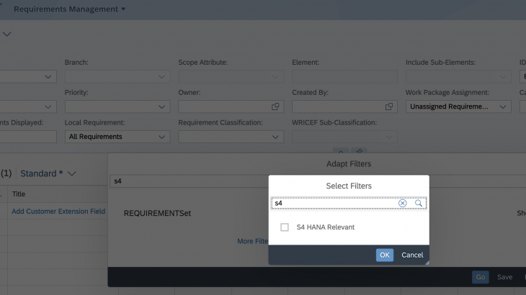Clear the s4 search text
526x295 pixels.
pyautogui.click(x=403, y=203)
